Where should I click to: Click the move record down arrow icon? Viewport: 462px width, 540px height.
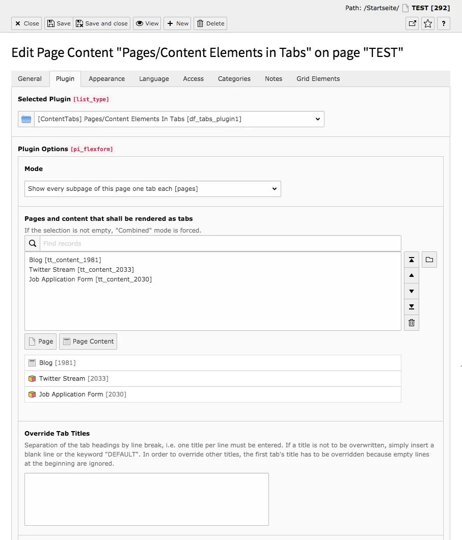[x=412, y=291]
